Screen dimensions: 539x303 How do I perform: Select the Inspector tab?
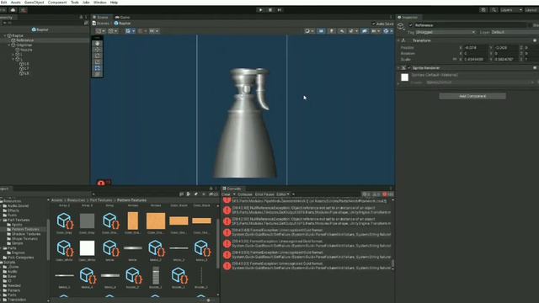408,17
